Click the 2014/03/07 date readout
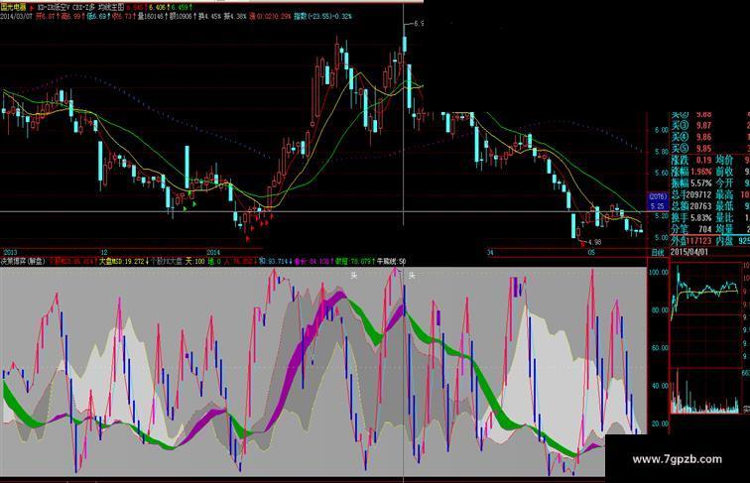The width and height of the screenshot is (750, 483). [x=17, y=16]
